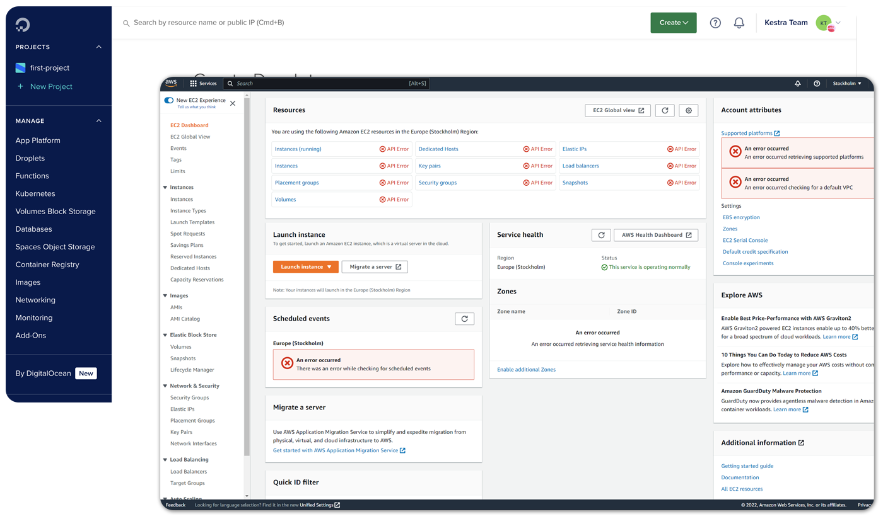Click the Load balancers resource link
The width and height of the screenshot is (883, 519).
tap(581, 166)
